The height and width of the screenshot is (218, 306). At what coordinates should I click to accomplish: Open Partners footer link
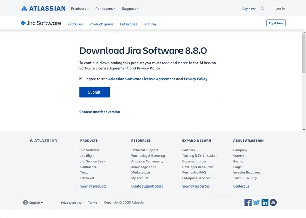(x=188, y=150)
